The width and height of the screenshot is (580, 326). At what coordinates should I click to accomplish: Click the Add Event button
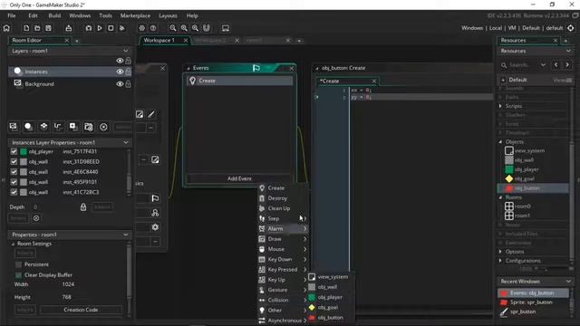(239, 178)
